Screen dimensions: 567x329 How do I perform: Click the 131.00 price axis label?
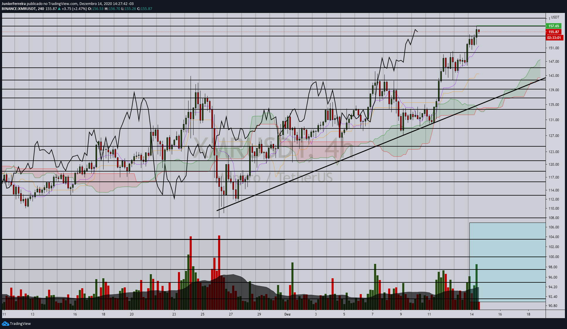[x=554, y=120]
